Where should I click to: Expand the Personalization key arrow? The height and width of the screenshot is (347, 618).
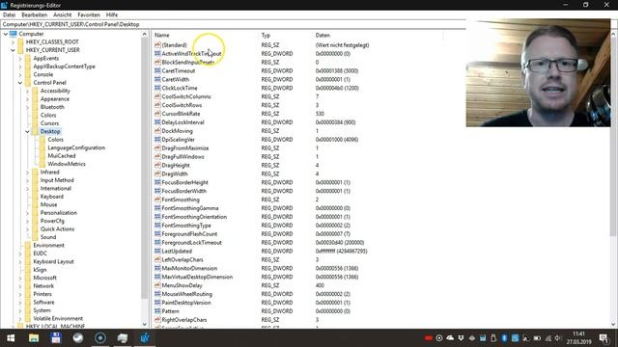[x=27, y=213]
